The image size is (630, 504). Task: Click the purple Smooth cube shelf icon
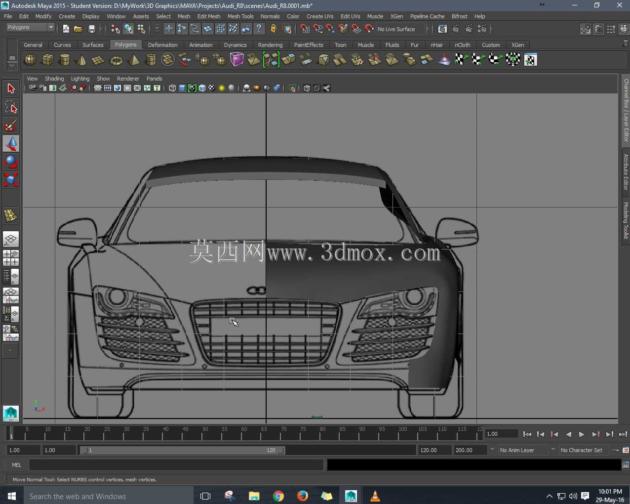tap(237, 60)
